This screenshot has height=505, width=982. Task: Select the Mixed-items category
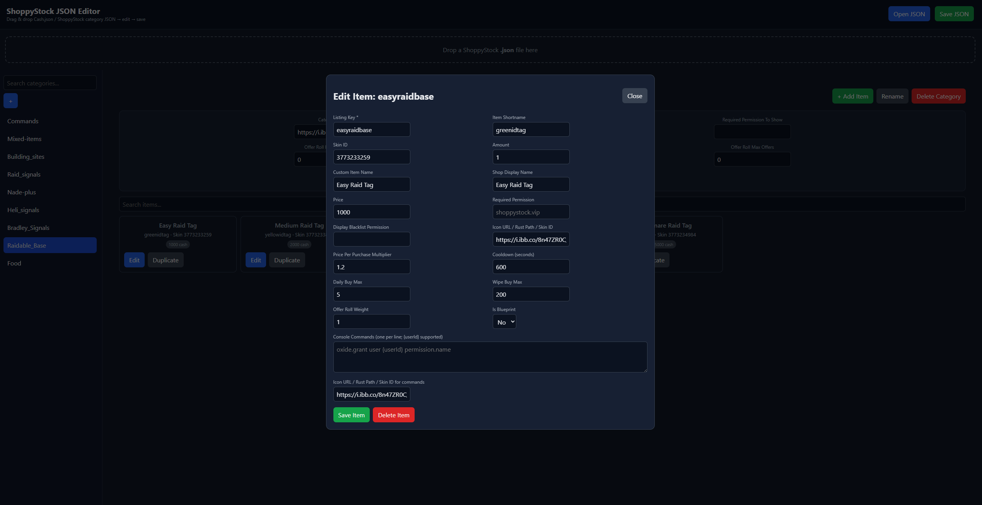(x=50, y=139)
